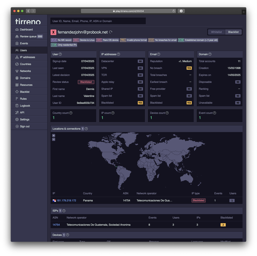Go to Events page
This screenshot has height=256, width=257.
pos(29,43)
